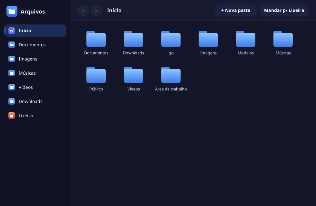Click the 'Downloads' label under grid folder
Image resolution: width=316 pixels, height=206 pixels.
[133, 53]
